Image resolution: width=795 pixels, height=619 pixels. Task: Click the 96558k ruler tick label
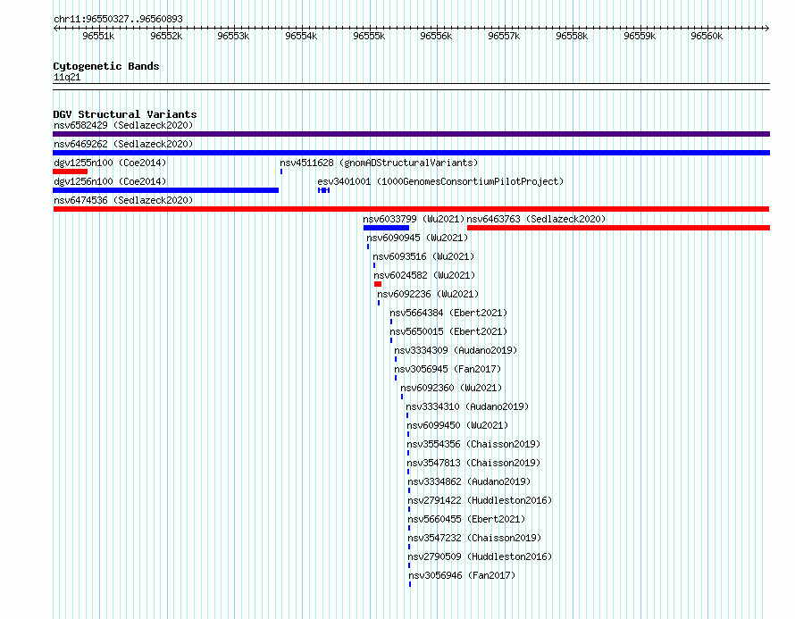coord(572,36)
